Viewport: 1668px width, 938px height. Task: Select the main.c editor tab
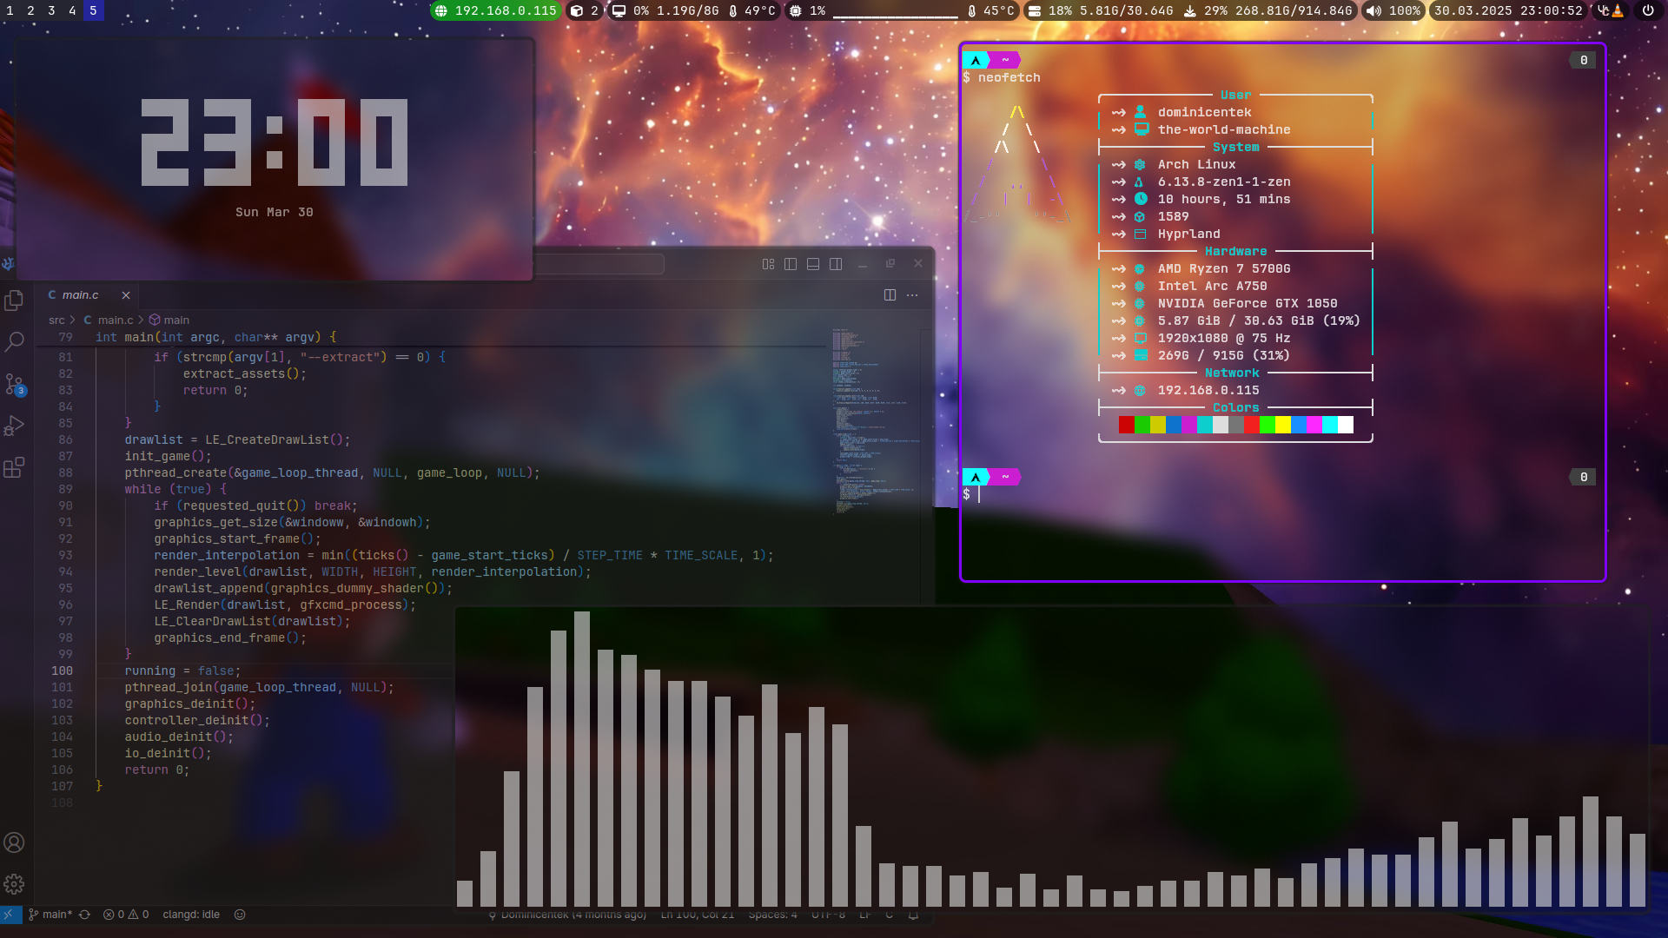click(81, 294)
